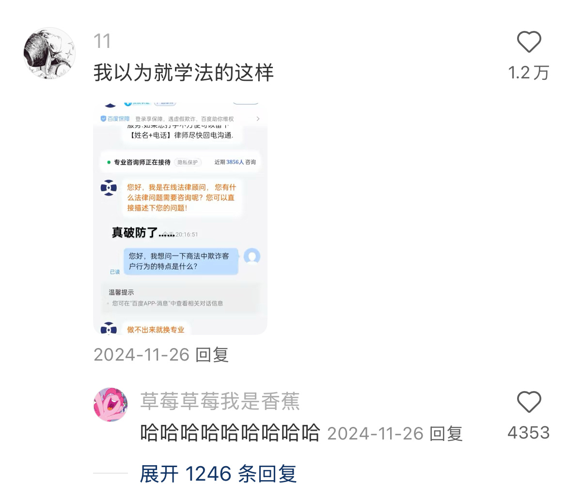Click the legal advisor bot avatar
The image size is (567, 500).
tap(109, 188)
